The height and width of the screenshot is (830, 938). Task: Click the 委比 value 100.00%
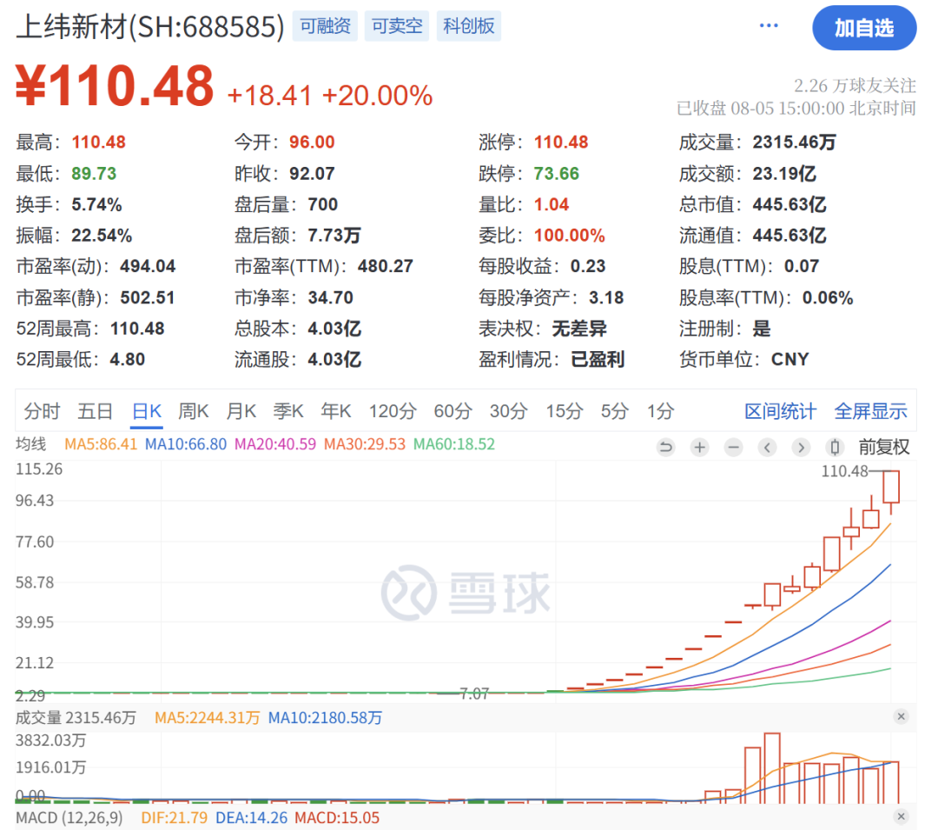coord(570,236)
